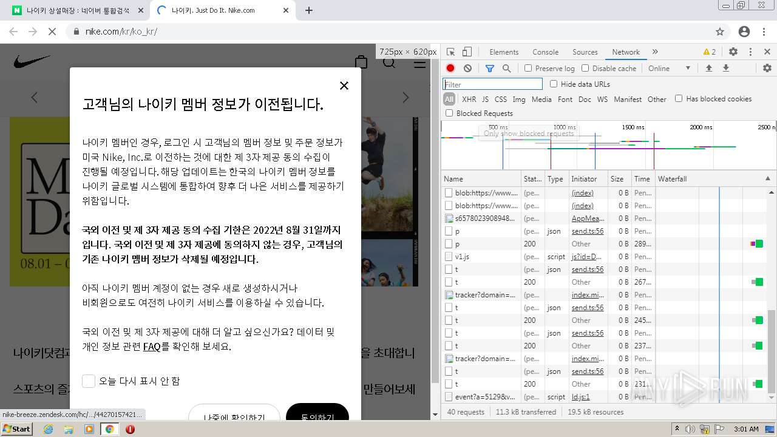
Task: Switch to Console tab
Action: tap(545, 52)
